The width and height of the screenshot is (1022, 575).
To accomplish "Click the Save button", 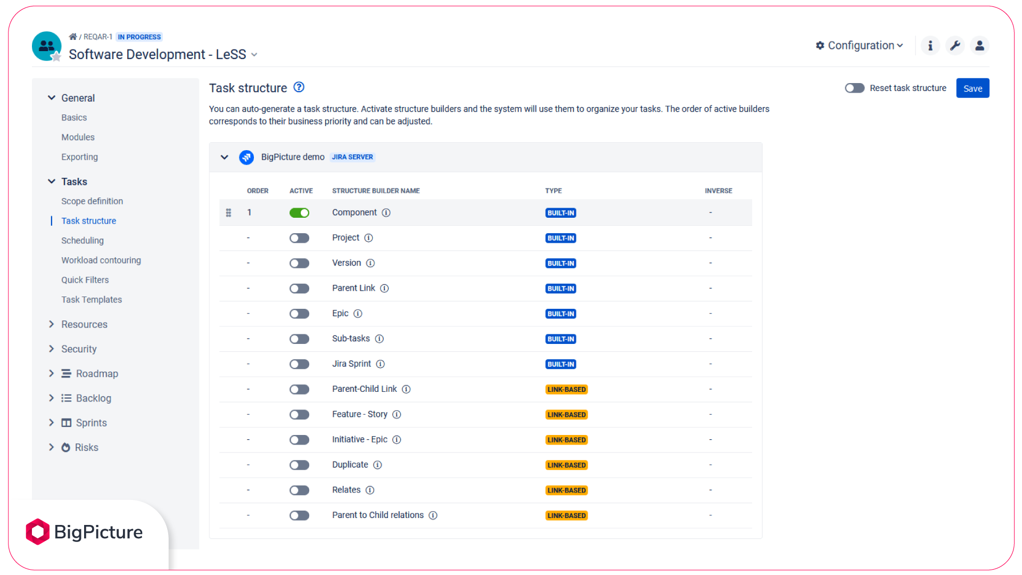I will [x=972, y=88].
